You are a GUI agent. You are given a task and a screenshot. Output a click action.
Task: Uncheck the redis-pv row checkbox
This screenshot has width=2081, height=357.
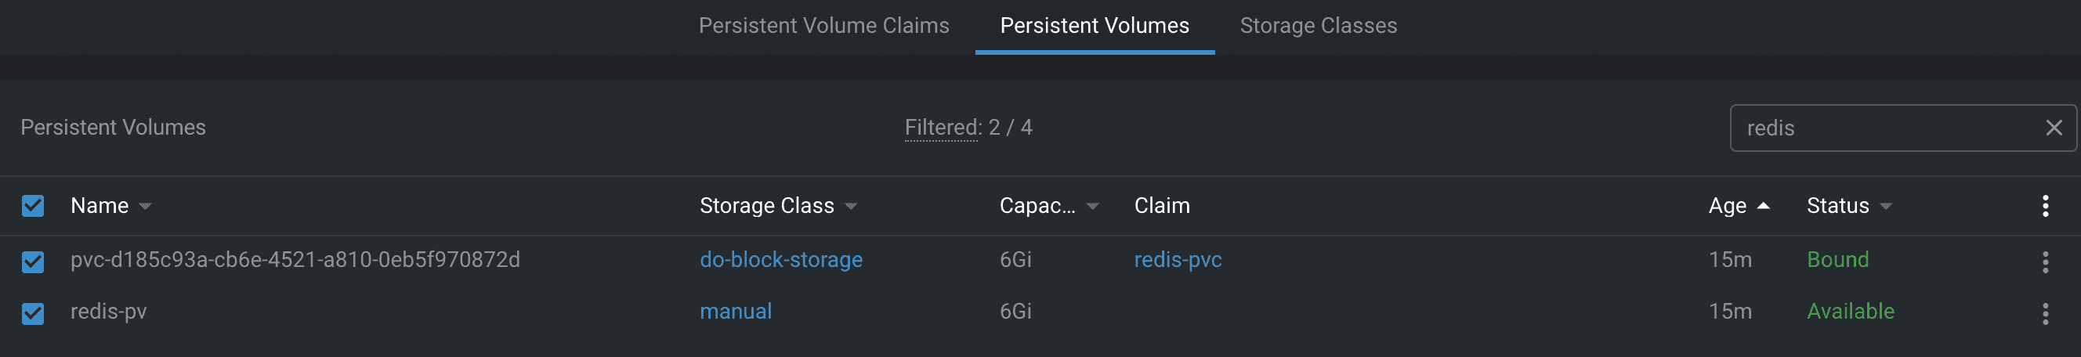coord(33,313)
